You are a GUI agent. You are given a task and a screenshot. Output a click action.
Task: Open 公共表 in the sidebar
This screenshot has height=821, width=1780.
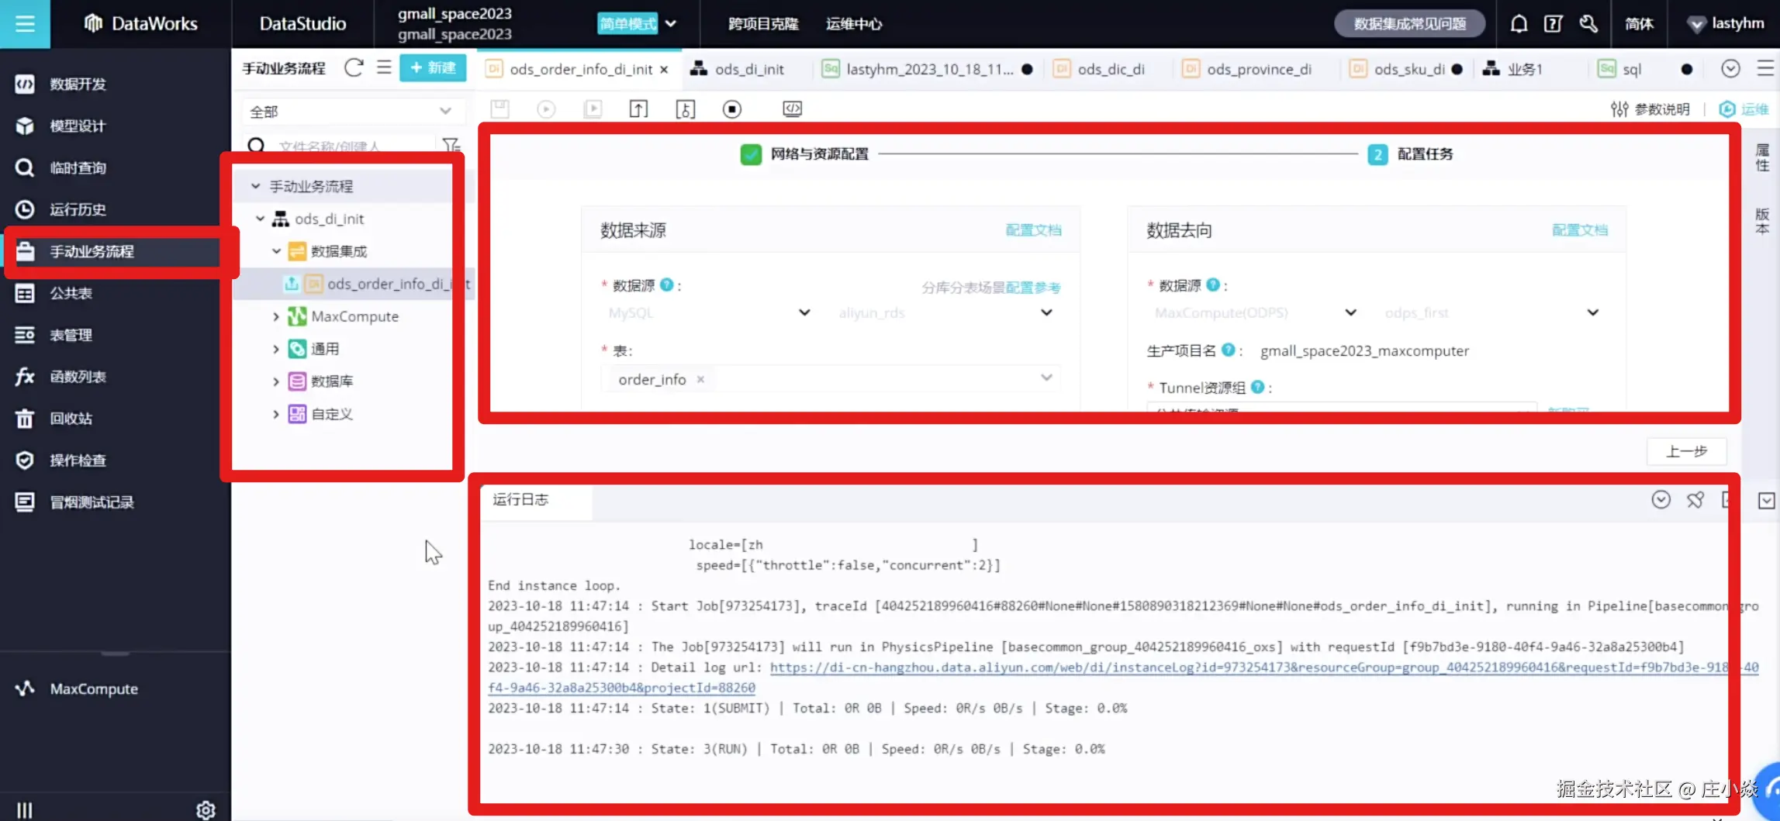click(x=71, y=293)
